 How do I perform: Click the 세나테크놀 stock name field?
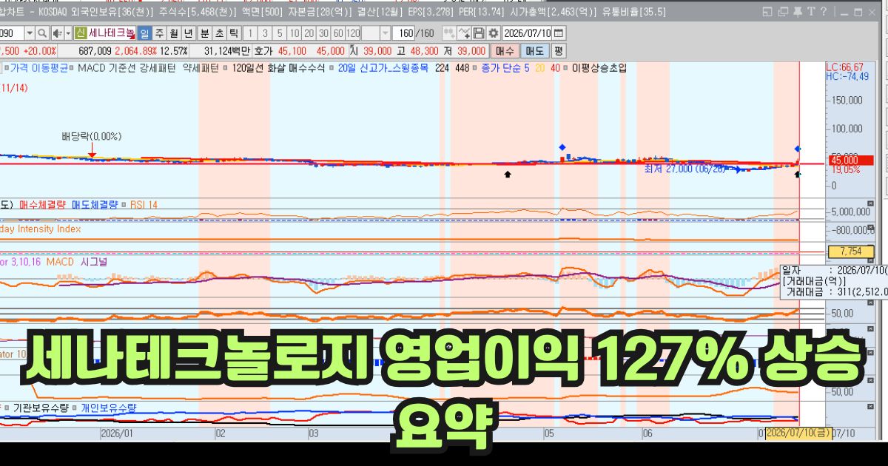[x=112, y=33]
